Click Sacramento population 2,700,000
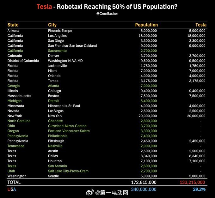Image resolution: width=215 pixels, height=198 pixels. (x=149, y=51)
